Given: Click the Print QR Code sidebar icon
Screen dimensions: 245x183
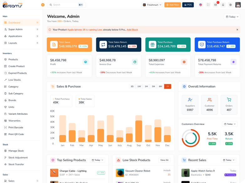Looking at the screenshot, I should 5,134.
